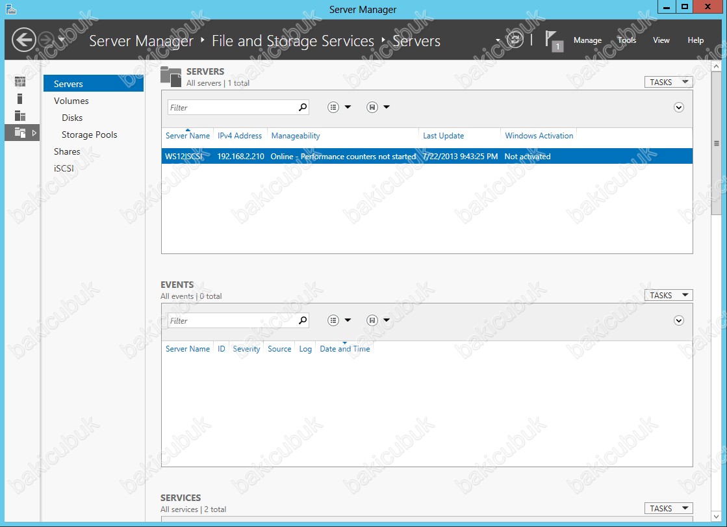
Task: Select the WS12ISCSI server row
Action: (x=427, y=157)
